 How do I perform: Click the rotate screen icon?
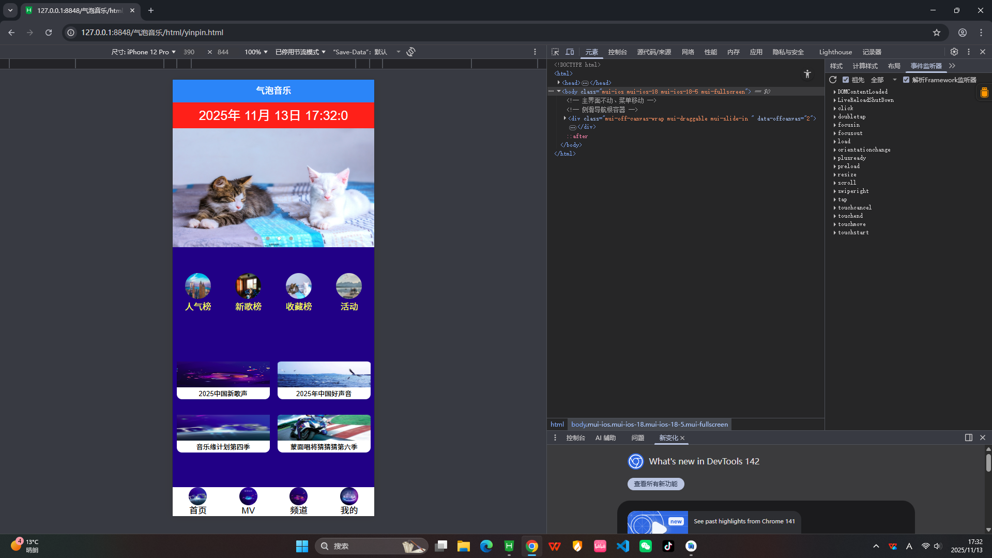pos(411,52)
